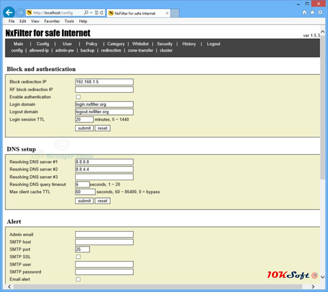
Task: Click the vertical scrollbar up arrow
Action: [x=322, y=32]
